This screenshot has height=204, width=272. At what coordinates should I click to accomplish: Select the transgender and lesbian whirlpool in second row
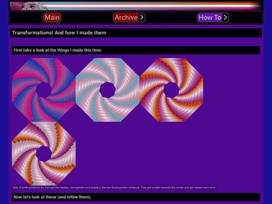tap(44, 154)
